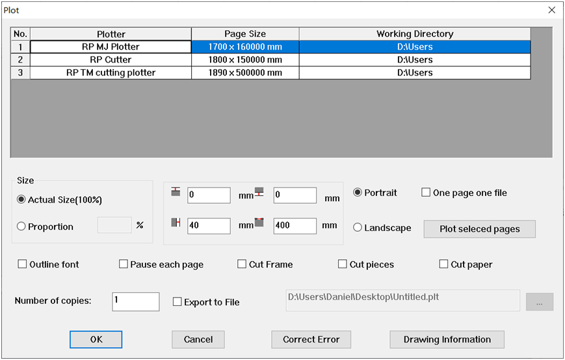565x360 pixels.
Task: Click the width icon beside 400
Action: coord(259,223)
